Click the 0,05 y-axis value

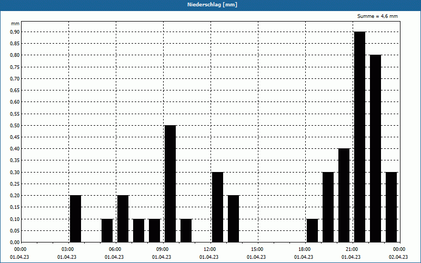point(15,230)
